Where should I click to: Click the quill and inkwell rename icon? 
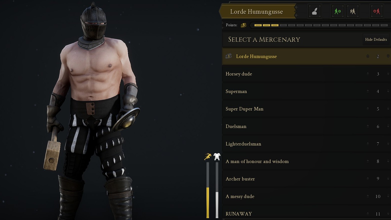tap(314, 11)
